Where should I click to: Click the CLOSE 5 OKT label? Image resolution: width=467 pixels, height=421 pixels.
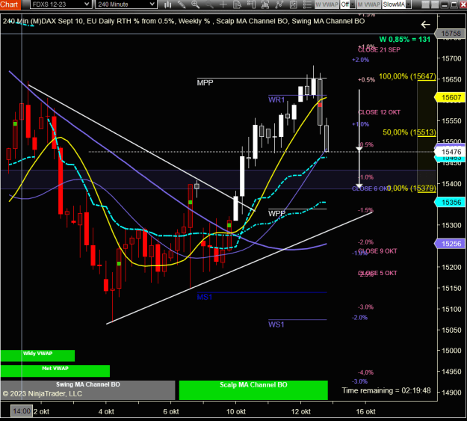(x=377, y=273)
